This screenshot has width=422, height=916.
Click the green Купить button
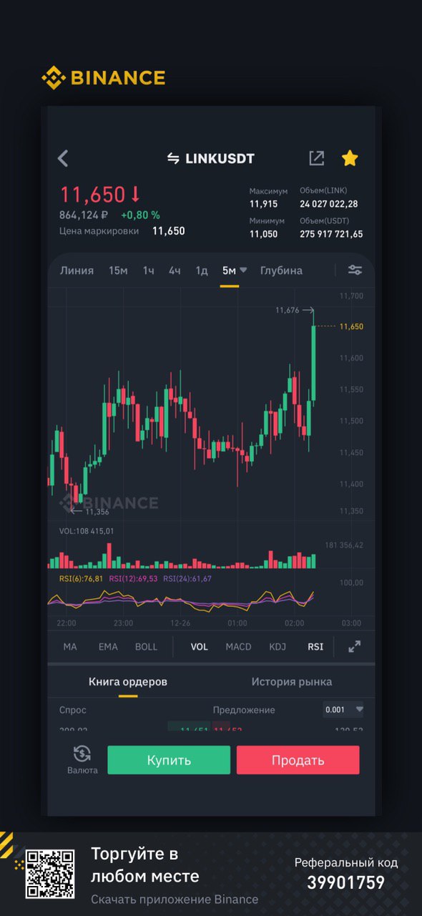click(169, 760)
